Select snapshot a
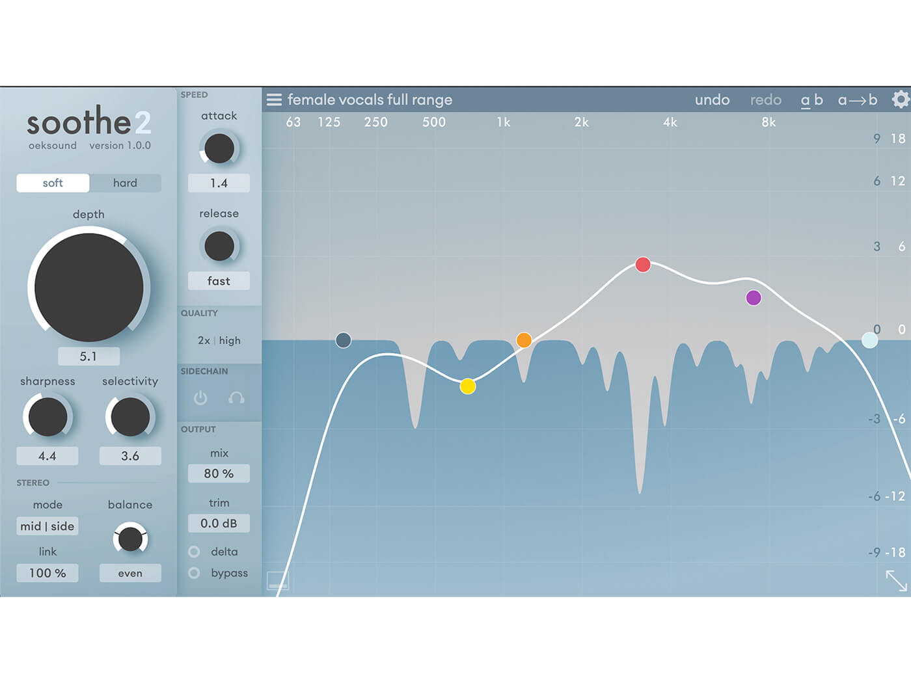This screenshot has width=911, height=683. tap(805, 100)
